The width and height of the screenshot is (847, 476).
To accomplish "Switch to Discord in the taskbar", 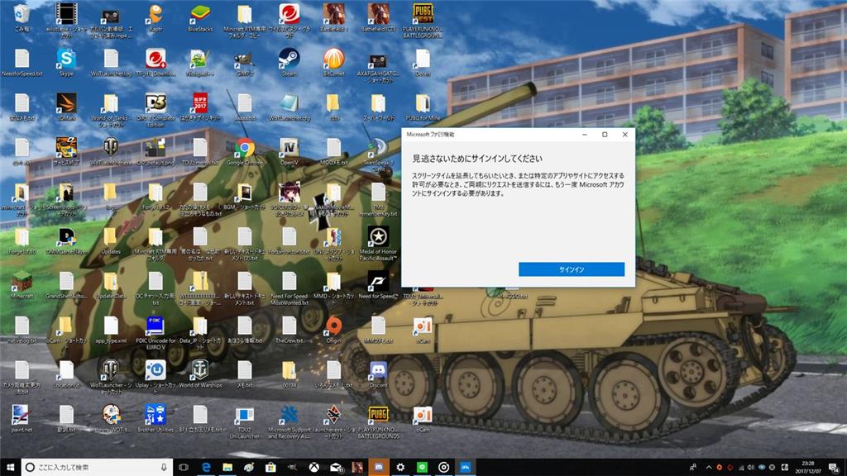I will coord(379,468).
